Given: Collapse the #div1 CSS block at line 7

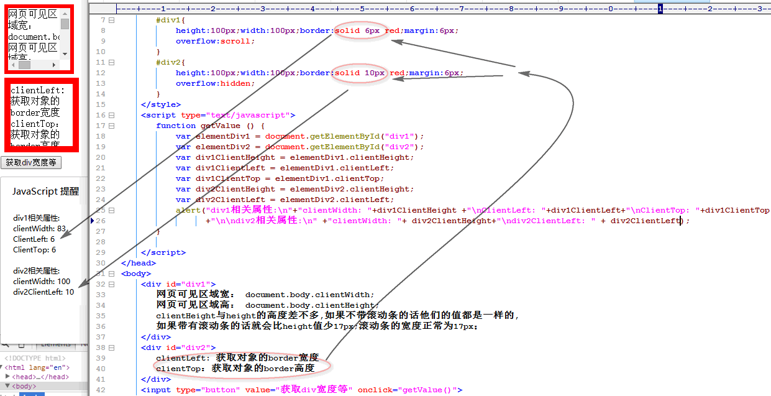Looking at the screenshot, I should (112, 20).
